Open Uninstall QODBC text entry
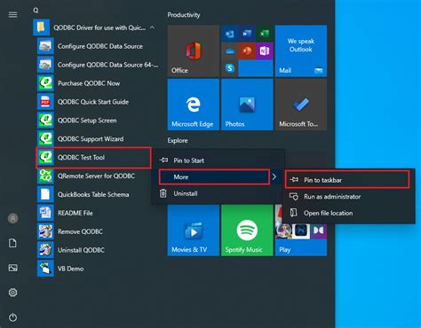 pos(81,250)
